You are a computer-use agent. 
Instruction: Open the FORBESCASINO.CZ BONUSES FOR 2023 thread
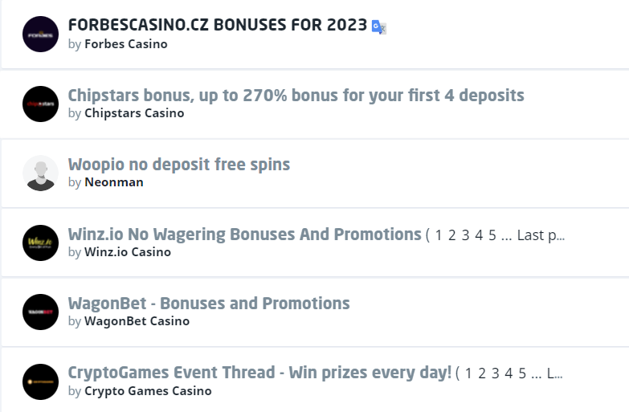coord(218,26)
